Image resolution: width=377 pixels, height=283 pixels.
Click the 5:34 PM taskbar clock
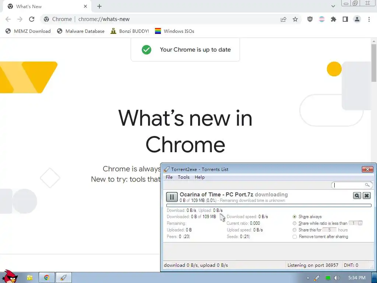click(357, 278)
